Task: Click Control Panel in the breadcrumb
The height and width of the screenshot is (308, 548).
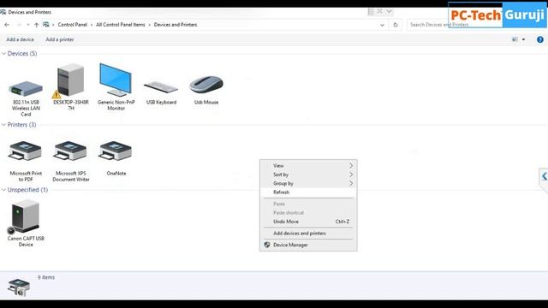Action: (72, 25)
